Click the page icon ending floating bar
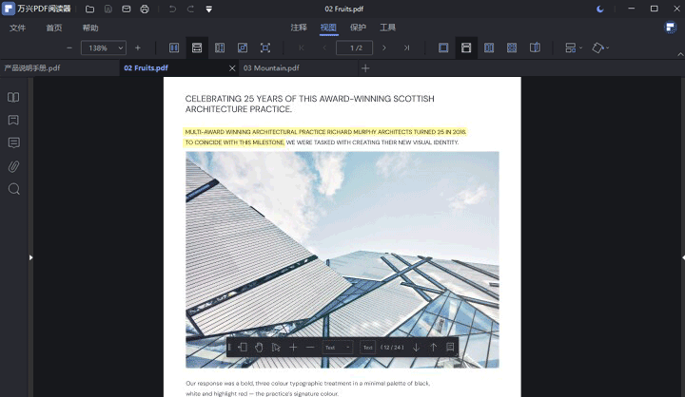 [x=450, y=348]
